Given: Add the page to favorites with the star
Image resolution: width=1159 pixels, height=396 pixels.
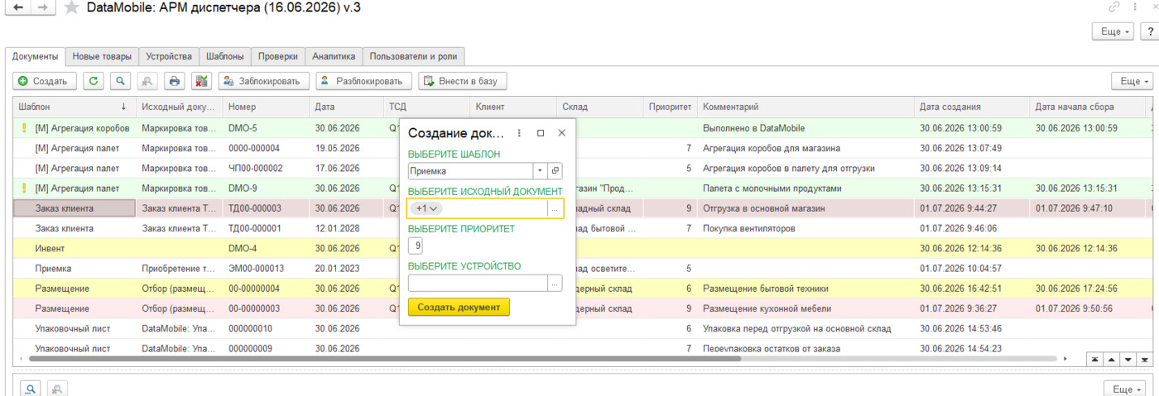Looking at the screenshot, I should pyautogui.click(x=73, y=7).
